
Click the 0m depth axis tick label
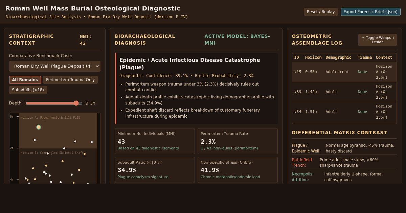click(12, 117)
